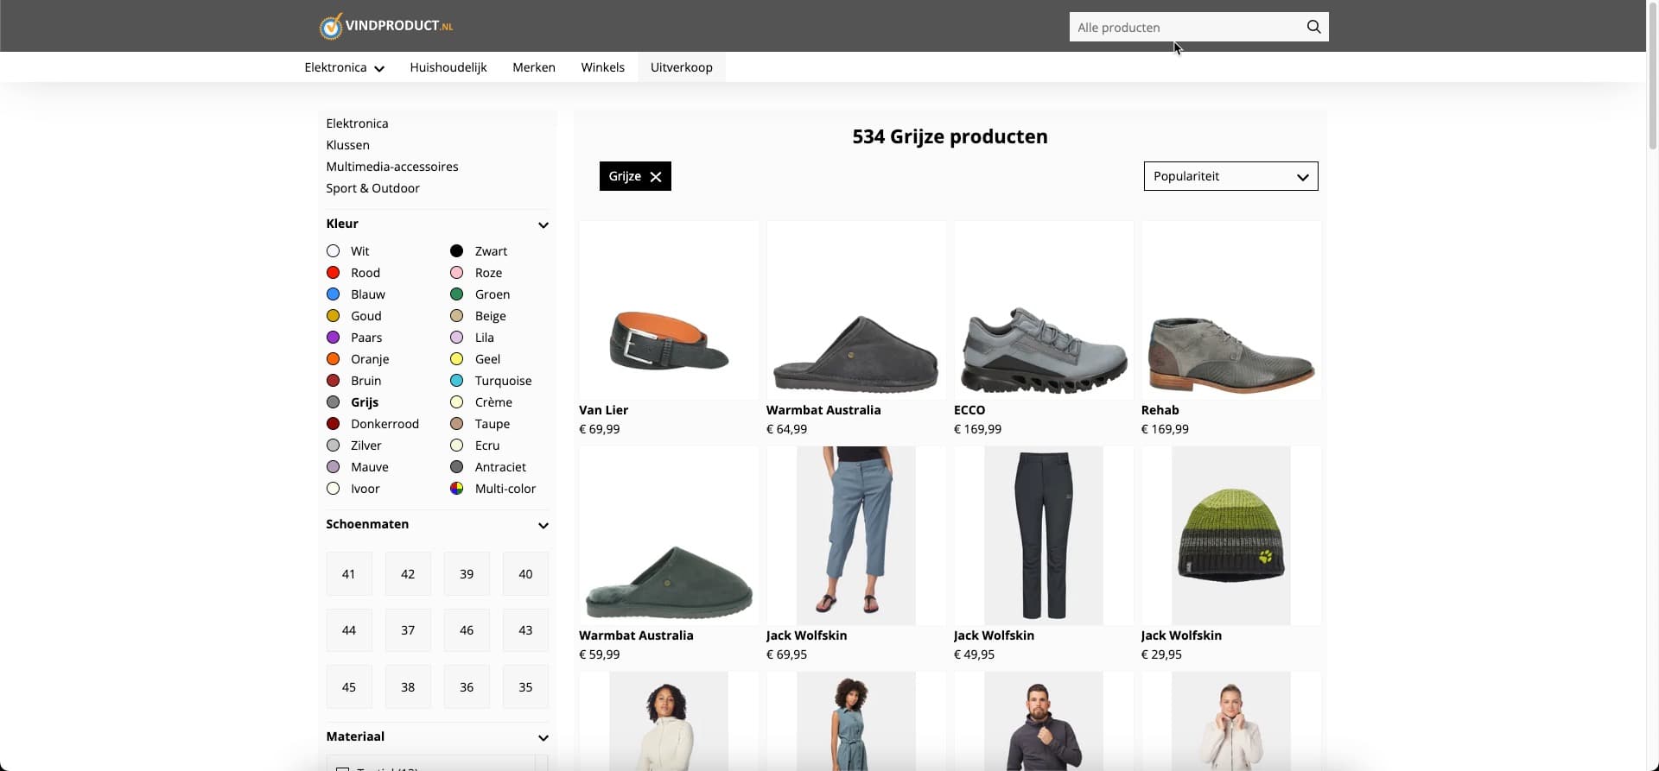Screen dimensions: 1659x771
Task: Select the Blauw color filter
Action: coord(356,294)
